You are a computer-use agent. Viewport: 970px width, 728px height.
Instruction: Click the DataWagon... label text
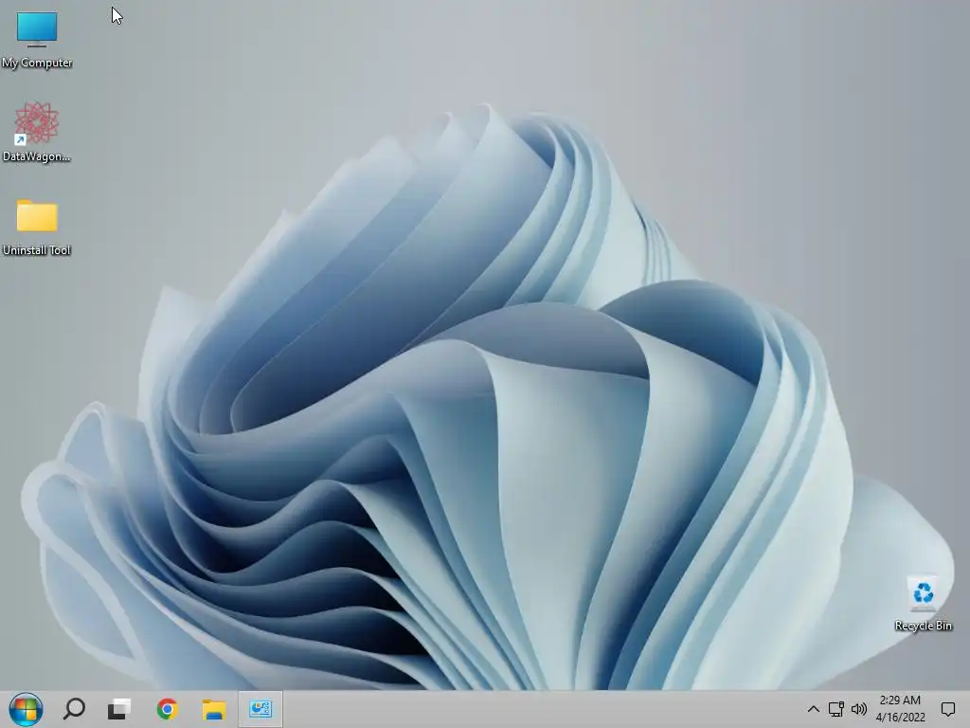click(x=37, y=156)
